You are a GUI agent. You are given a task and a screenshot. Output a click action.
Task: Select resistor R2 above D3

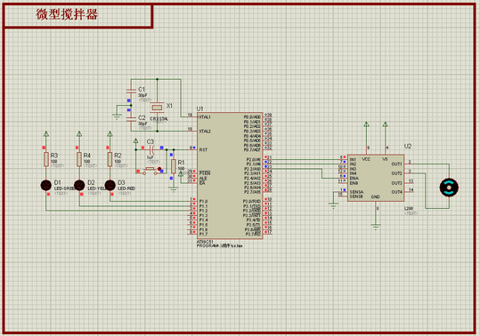click(x=110, y=159)
